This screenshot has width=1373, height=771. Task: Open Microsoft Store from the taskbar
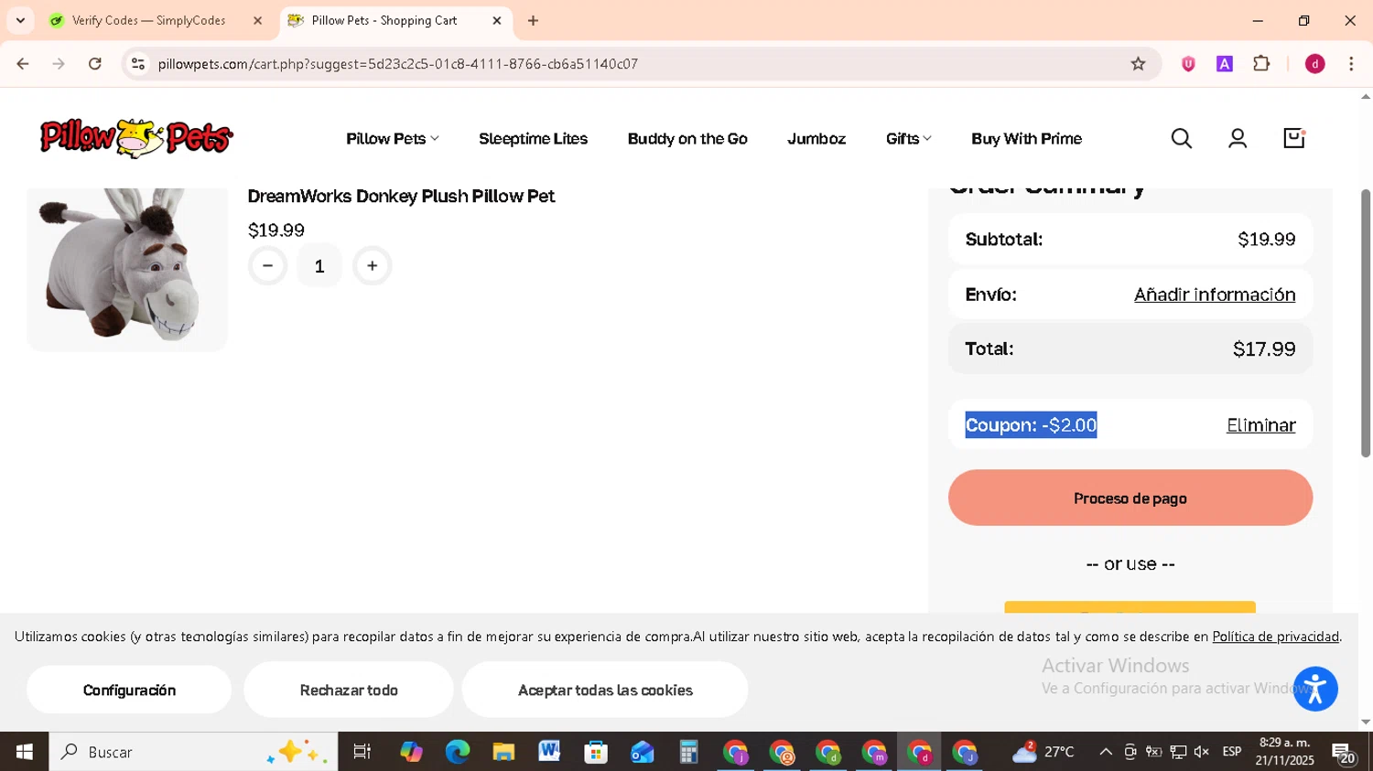pos(596,752)
